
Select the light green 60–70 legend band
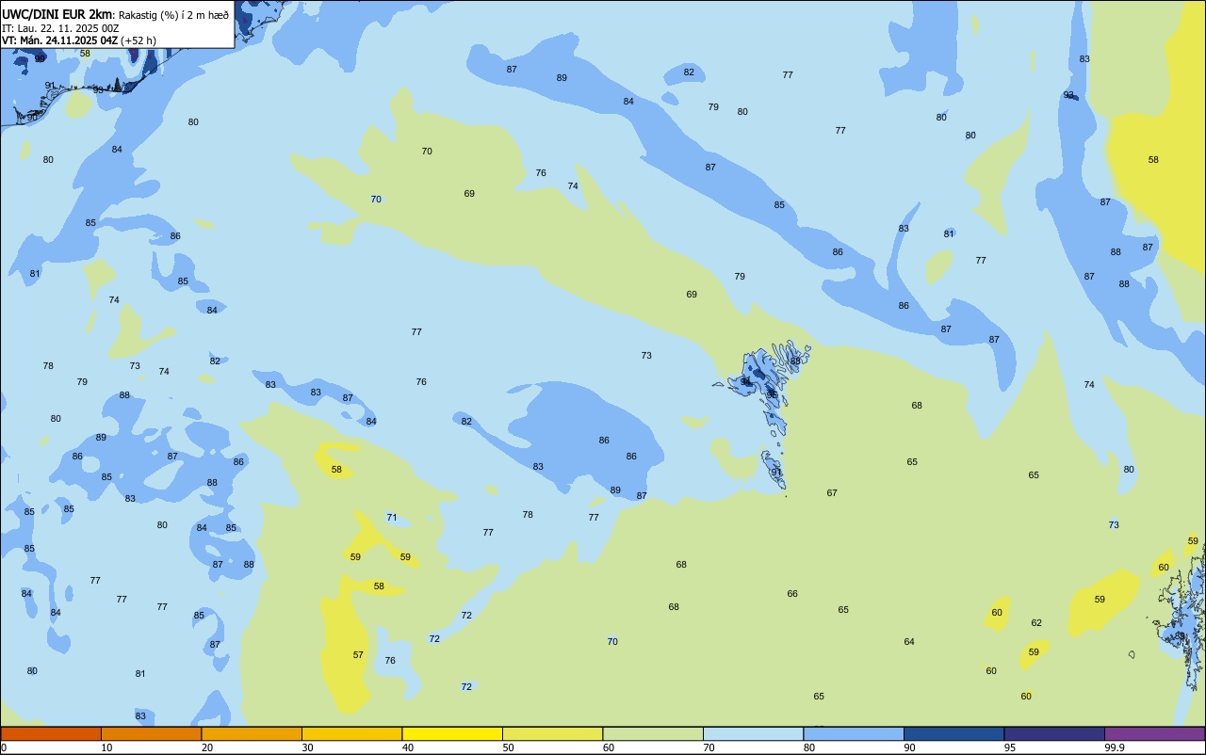(x=653, y=733)
